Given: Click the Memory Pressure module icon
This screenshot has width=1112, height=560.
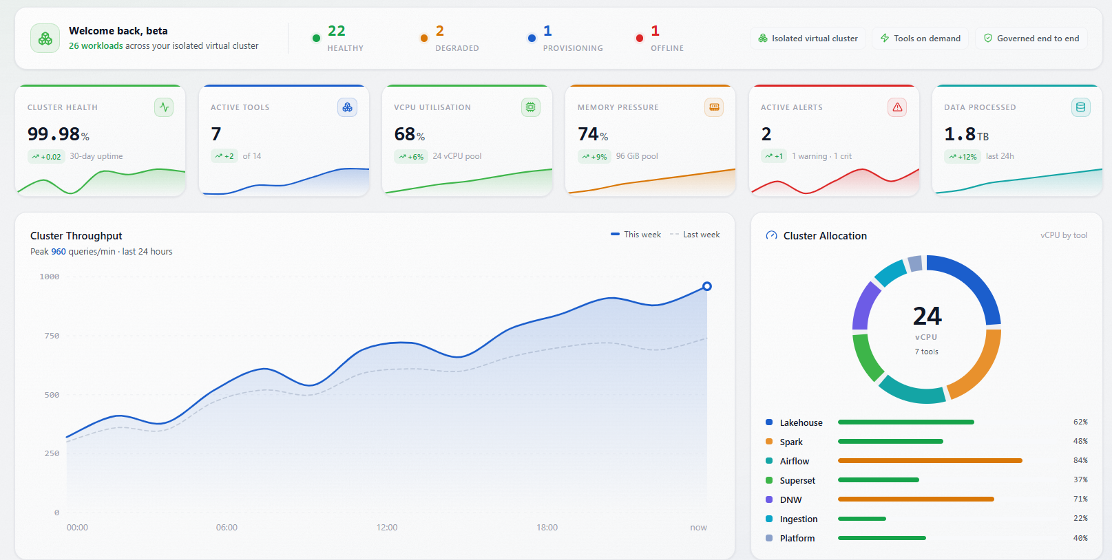Looking at the screenshot, I should coord(714,107).
